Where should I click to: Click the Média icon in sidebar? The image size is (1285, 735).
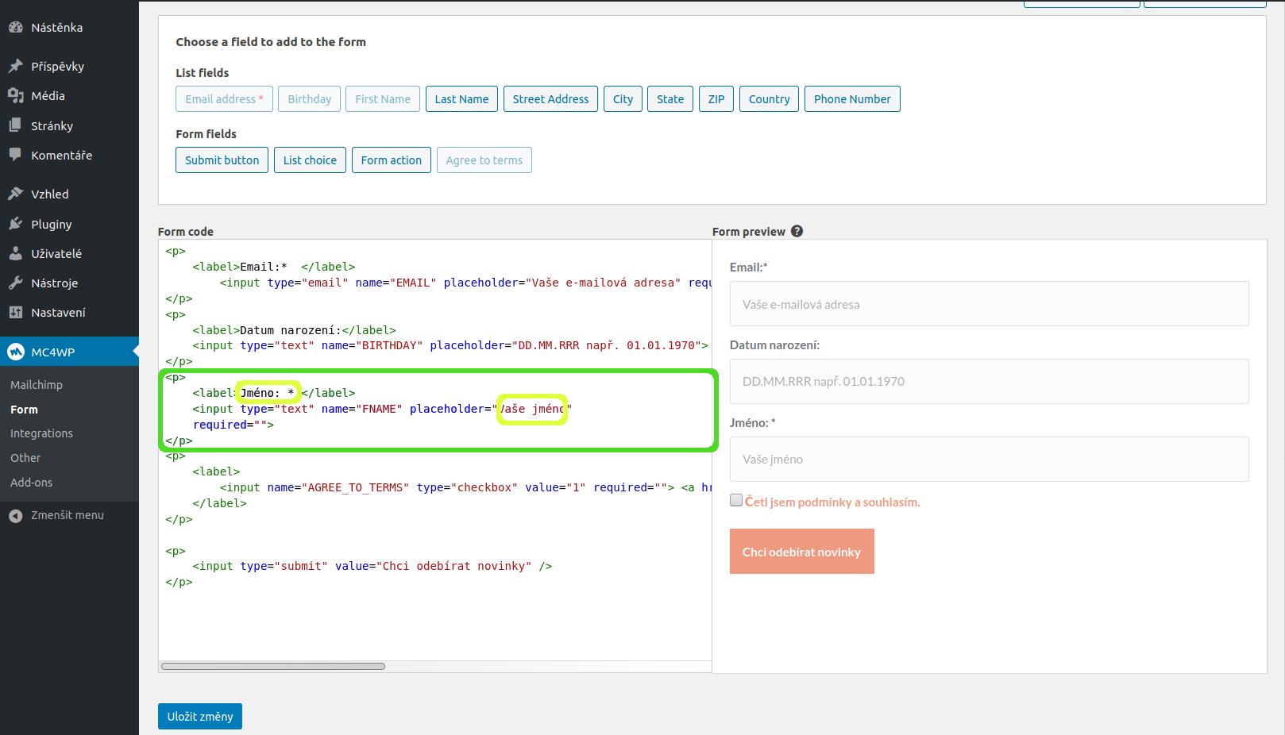pos(16,95)
